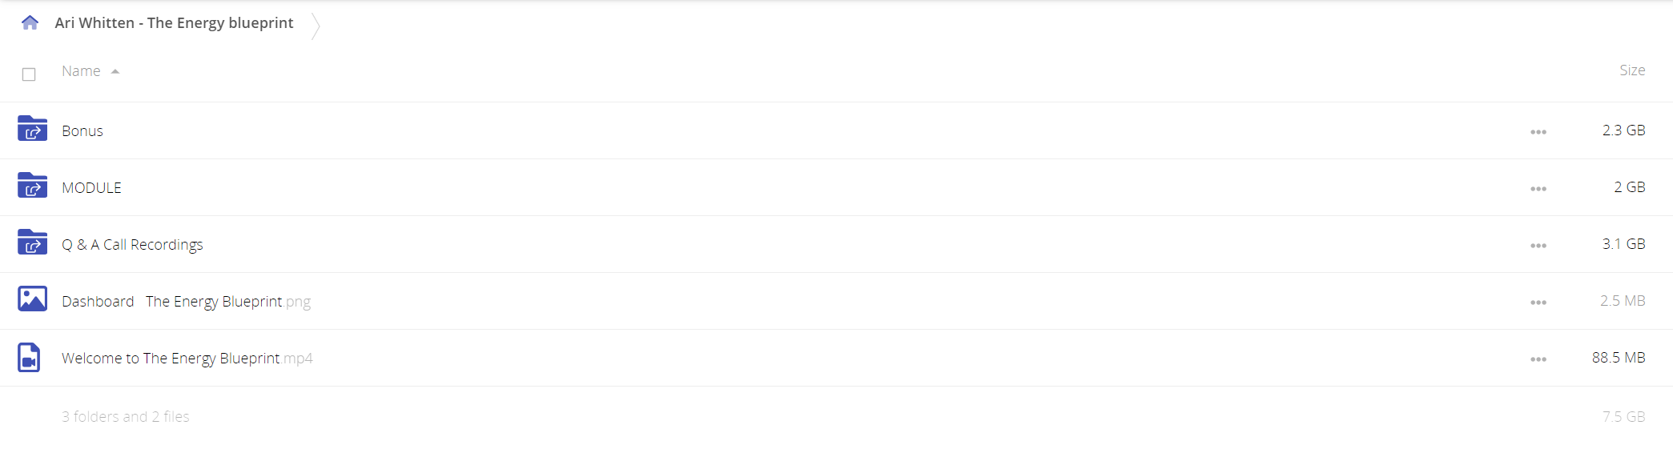The image size is (1673, 457).
Task: Open more options for Bonus folder
Action: tap(1538, 132)
